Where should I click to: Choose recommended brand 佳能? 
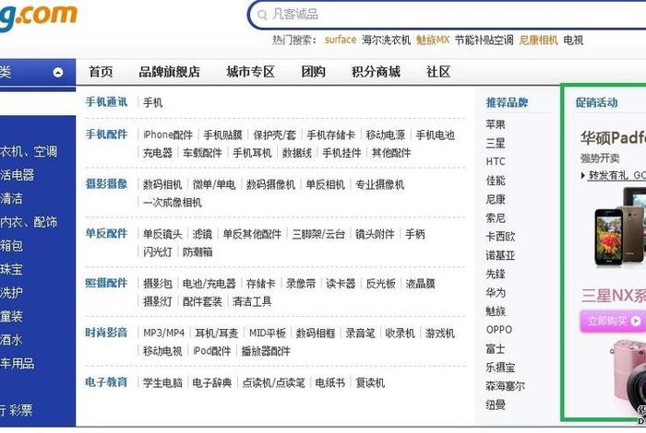pos(496,181)
